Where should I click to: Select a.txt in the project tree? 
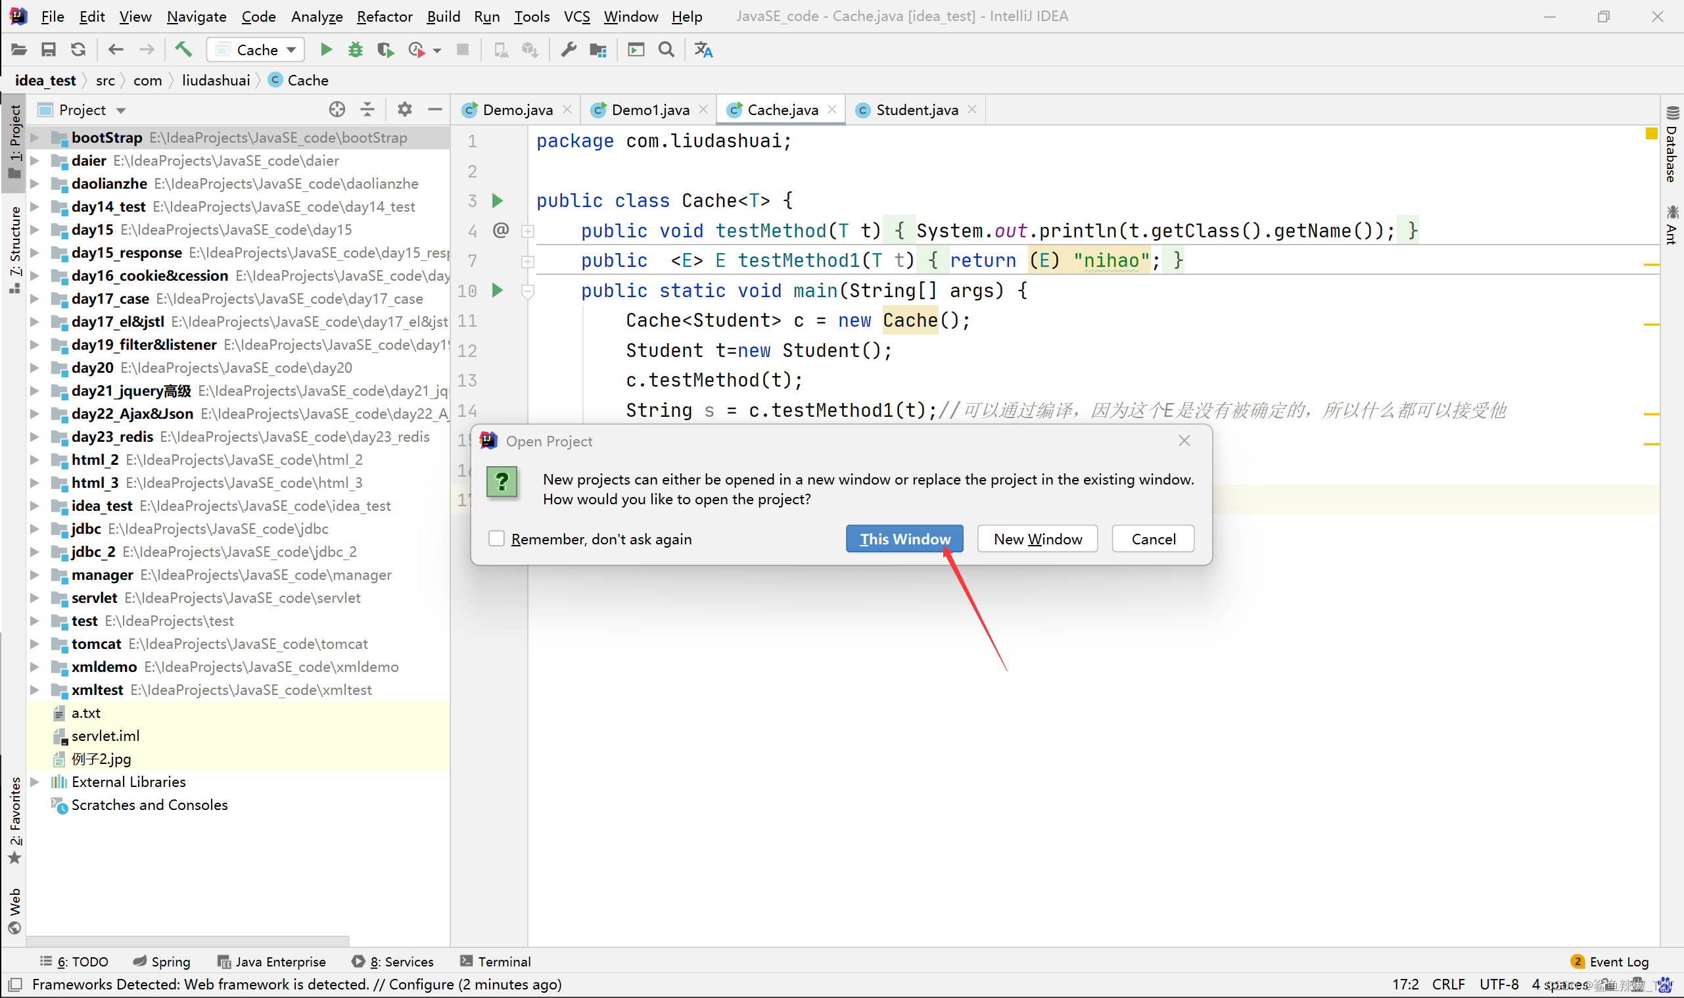click(85, 713)
